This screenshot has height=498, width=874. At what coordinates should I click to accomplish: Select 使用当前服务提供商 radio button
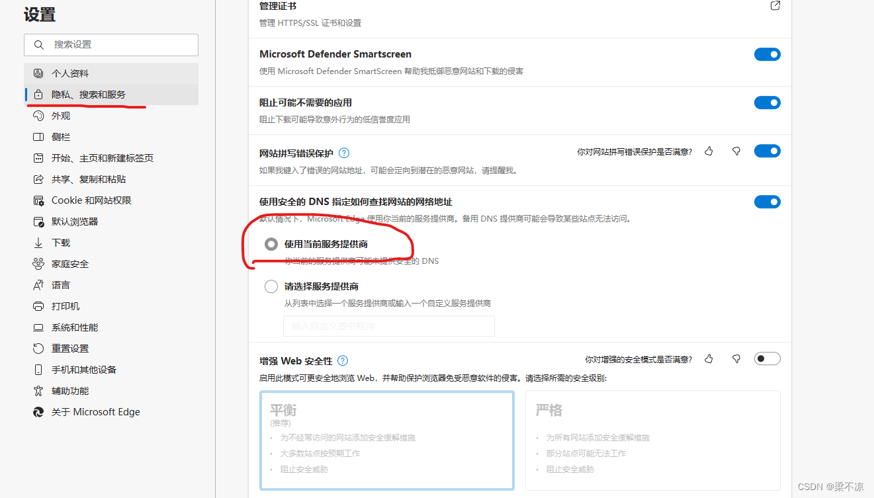coord(271,243)
